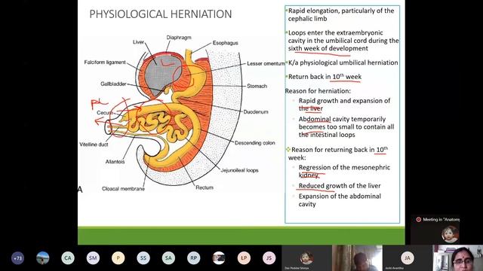Click 'sixth week of development' underlined text

point(328,48)
